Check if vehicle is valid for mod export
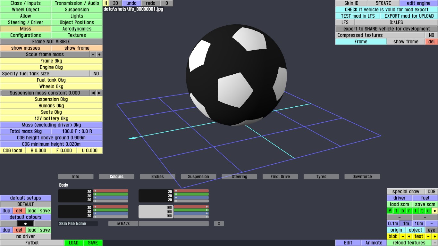This screenshot has width=438, height=246. (387, 10)
